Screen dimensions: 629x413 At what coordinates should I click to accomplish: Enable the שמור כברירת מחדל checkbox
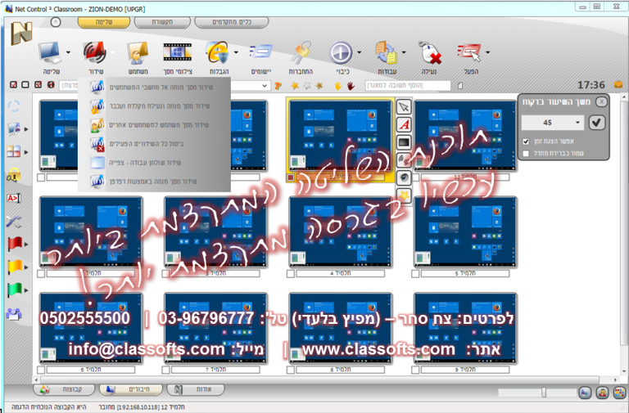[526, 154]
